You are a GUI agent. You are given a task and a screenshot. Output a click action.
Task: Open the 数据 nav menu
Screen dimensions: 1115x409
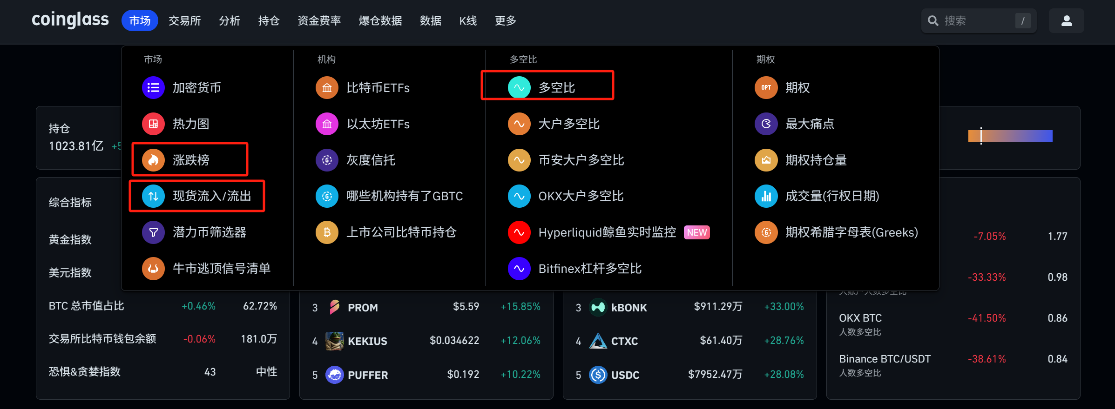pos(430,21)
